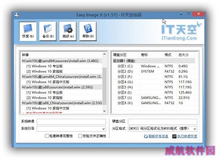Open the 备份 (B) backup tool
Image resolution: width=218 pixels, height=159 pixels.
coord(48,31)
